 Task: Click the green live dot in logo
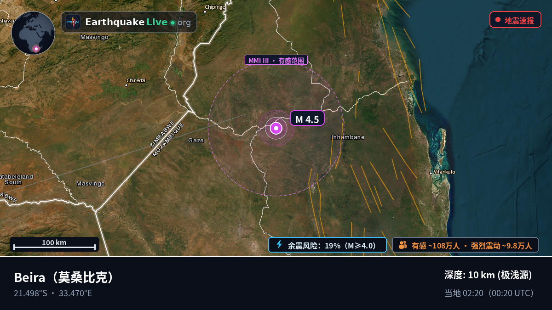point(172,23)
